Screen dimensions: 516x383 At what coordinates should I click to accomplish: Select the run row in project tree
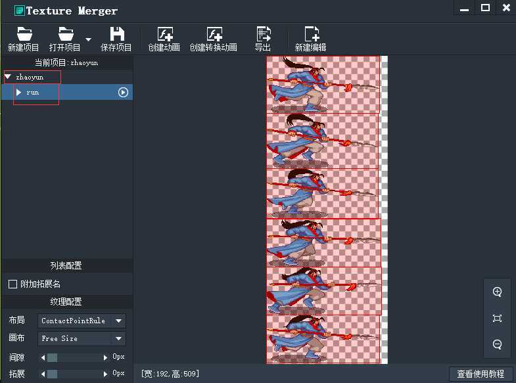[67, 92]
